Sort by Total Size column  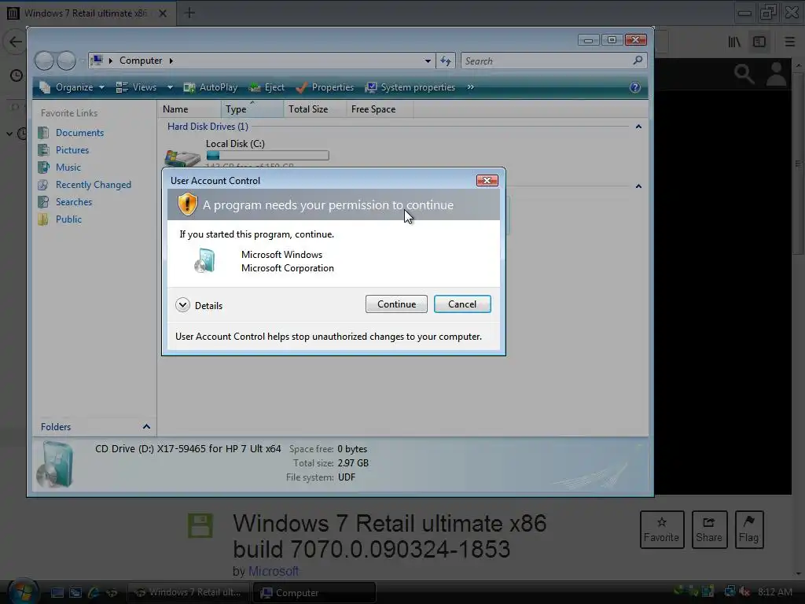coord(314,109)
